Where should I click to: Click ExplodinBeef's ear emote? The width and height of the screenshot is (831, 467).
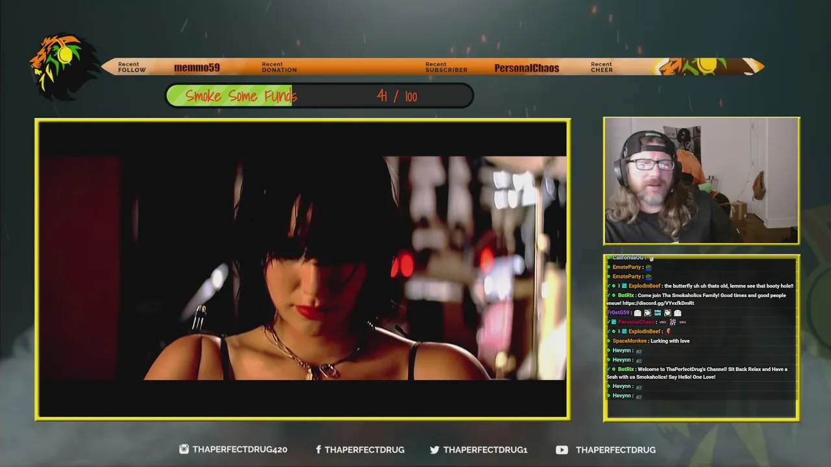click(x=668, y=331)
